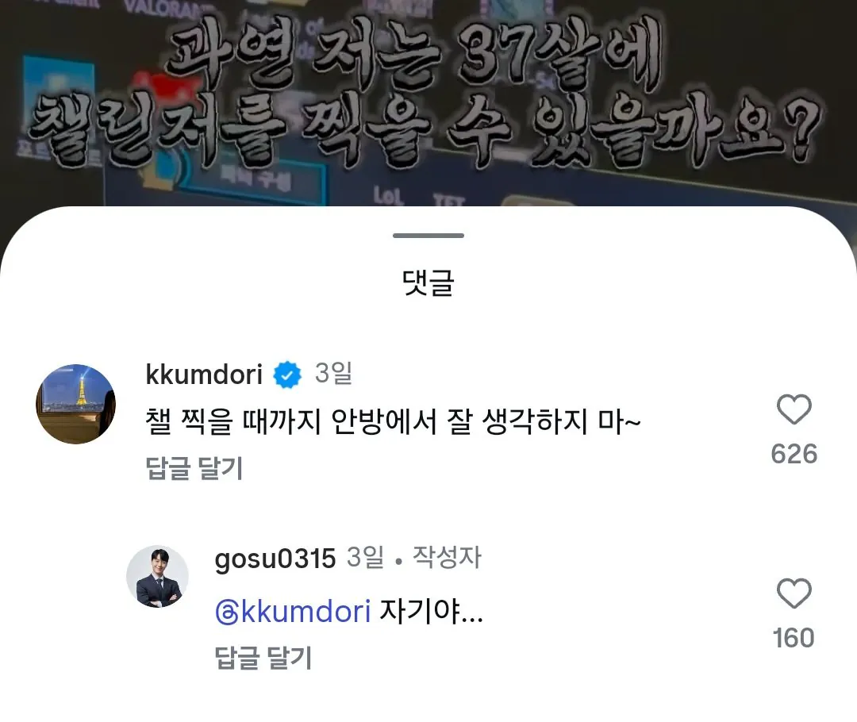View the 160 likes count

[794, 639]
